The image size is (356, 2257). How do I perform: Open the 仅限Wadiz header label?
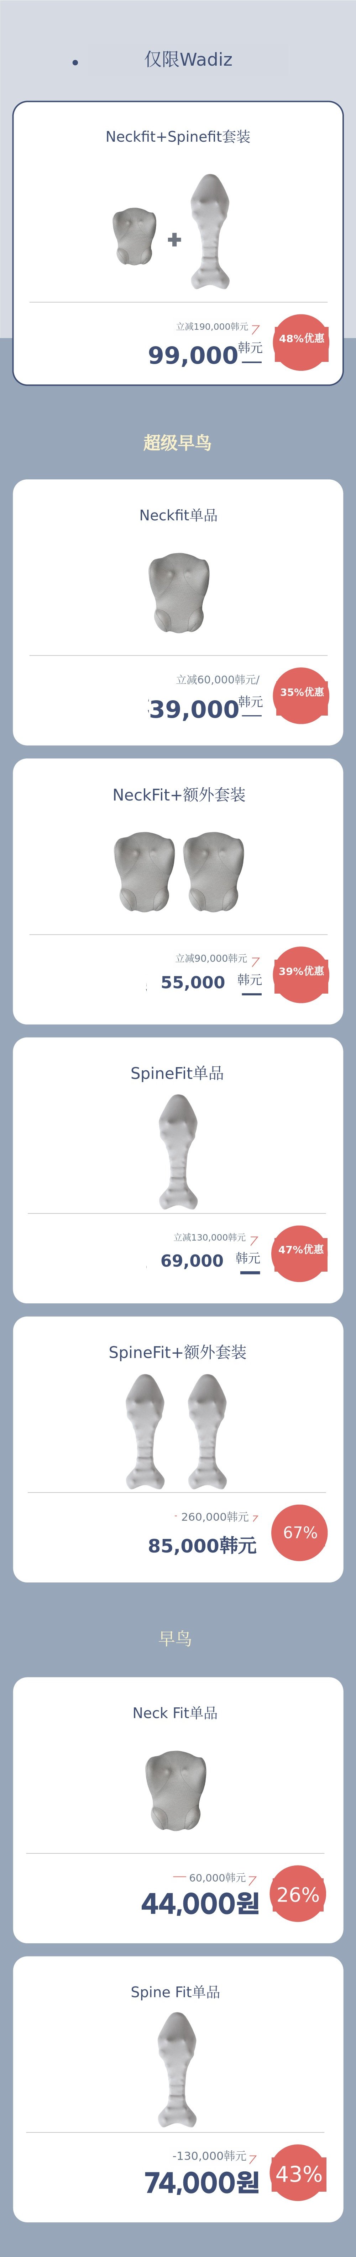[188, 60]
